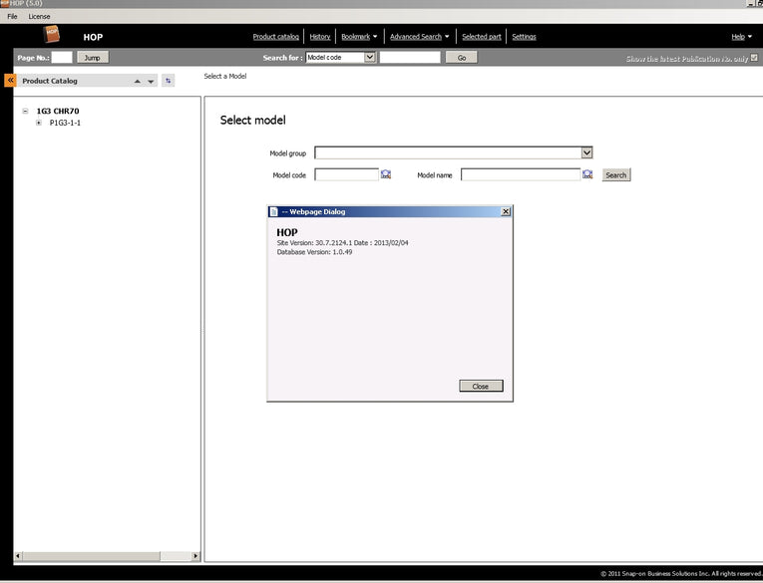Click the Webpage Dialog title bar page icon
Screen dimensions: 763x583
pyautogui.click(x=274, y=211)
